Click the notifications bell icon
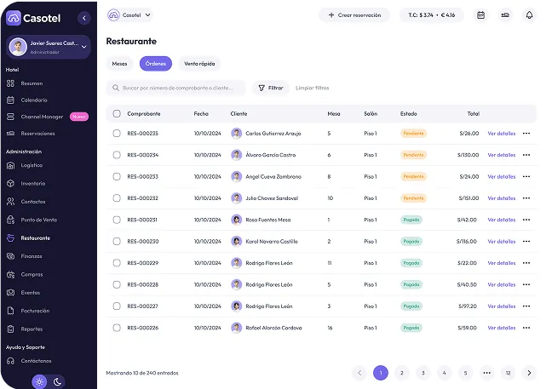Viewport: 546px width, 389px height. coord(528,14)
